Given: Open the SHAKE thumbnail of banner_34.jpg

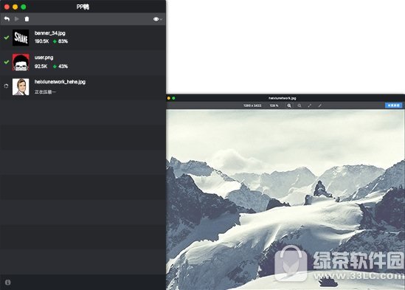Looking at the screenshot, I should [21, 38].
